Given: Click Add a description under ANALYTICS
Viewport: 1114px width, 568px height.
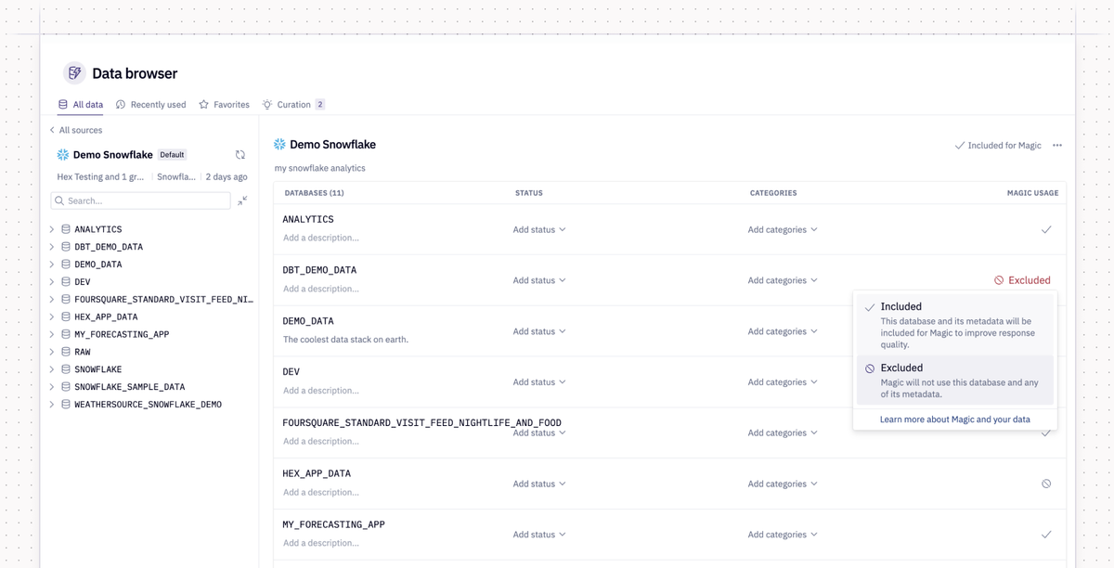Looking at the screenshot, I should coord(321,239).
